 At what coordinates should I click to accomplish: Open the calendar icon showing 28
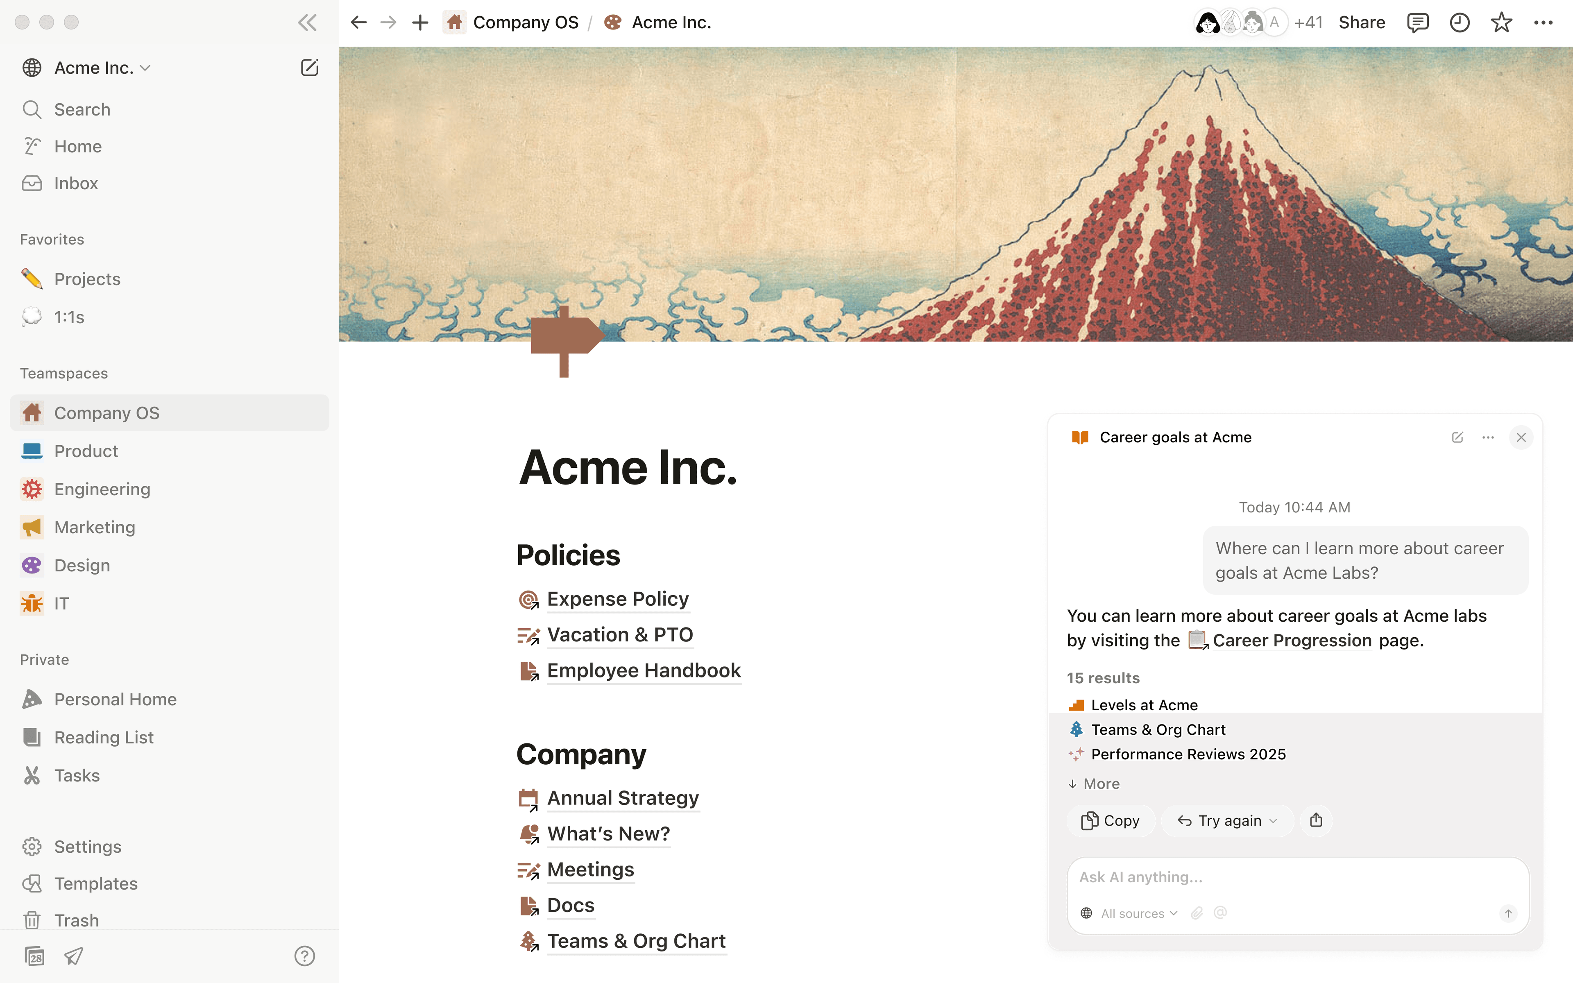(x=35, y=956)
